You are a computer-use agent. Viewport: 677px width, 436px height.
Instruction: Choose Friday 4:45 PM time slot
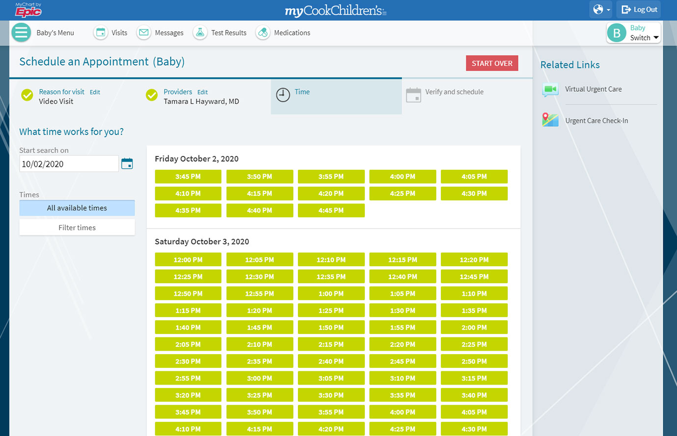click(331, 210)
